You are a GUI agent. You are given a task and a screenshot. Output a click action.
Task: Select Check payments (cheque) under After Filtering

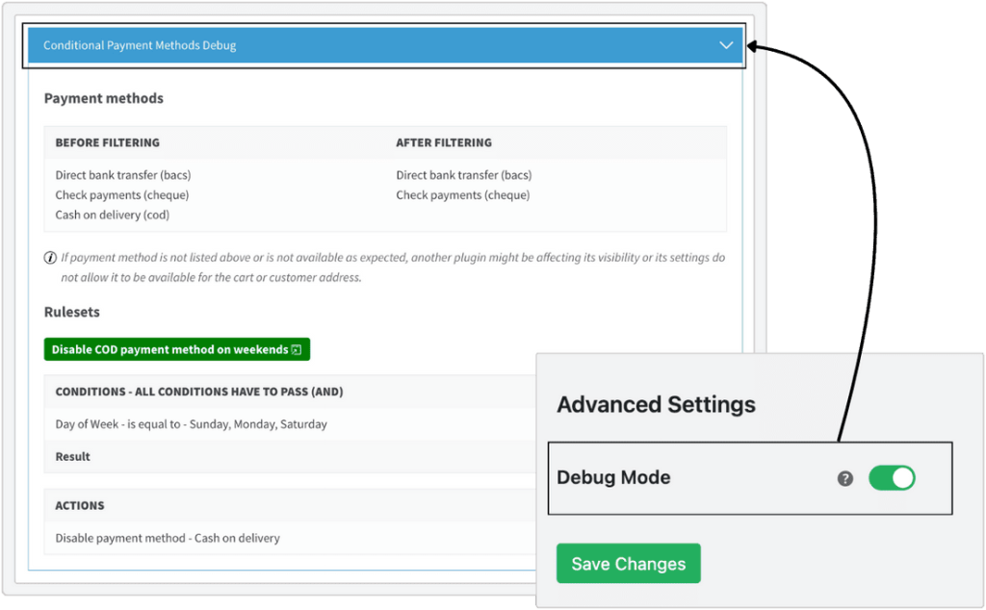pos(463,195)
